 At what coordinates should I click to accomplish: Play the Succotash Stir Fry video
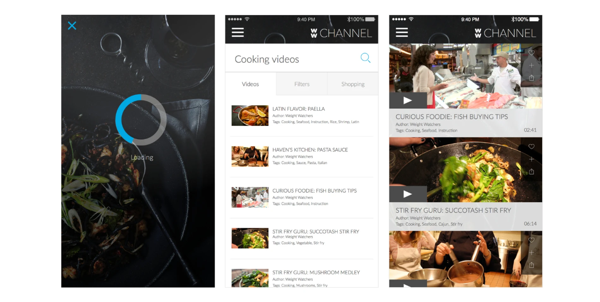tap(408, 194)
